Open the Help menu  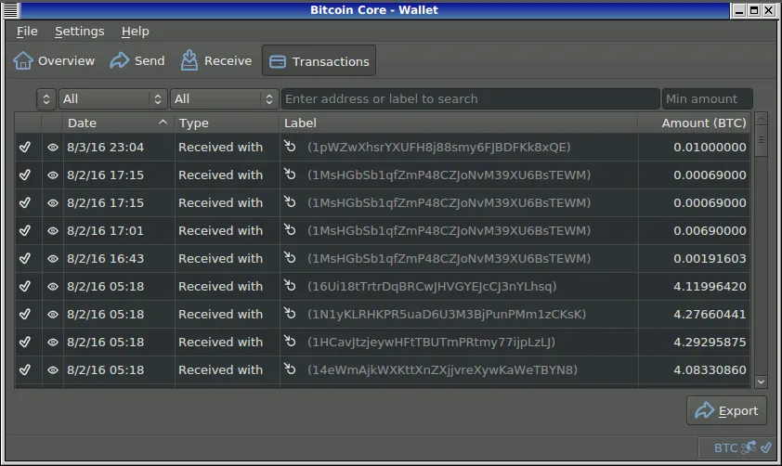[x=136, y=32]
